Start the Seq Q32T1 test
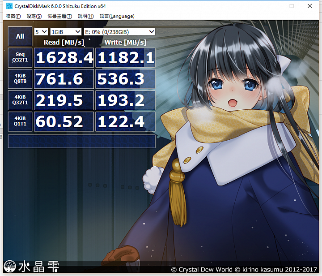Image resolution: width=322 pixels, height=276 pixels. coord(20,58)
